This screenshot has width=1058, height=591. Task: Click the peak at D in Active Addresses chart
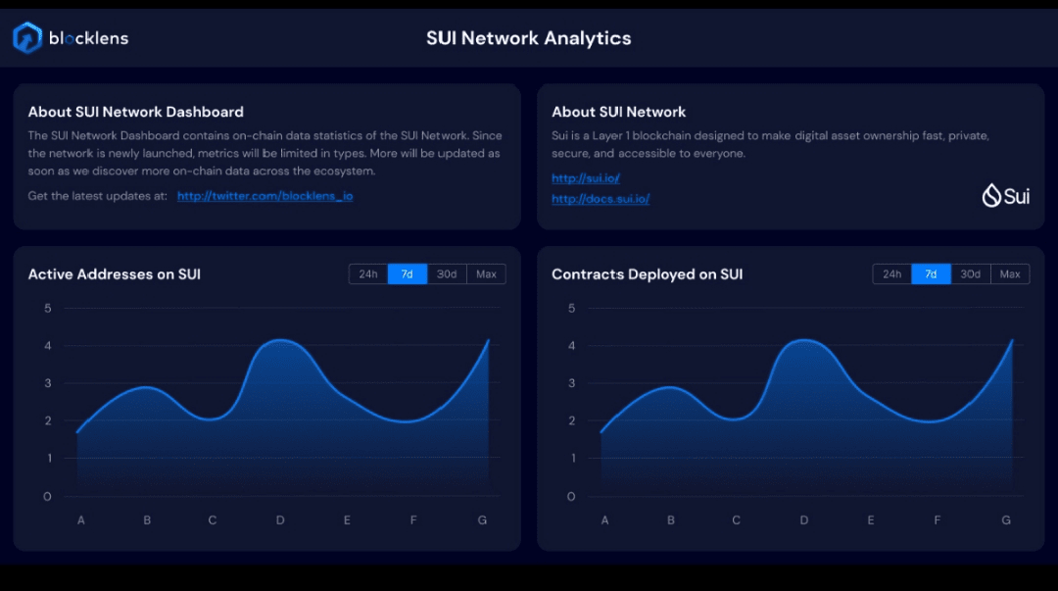point(281,340)
